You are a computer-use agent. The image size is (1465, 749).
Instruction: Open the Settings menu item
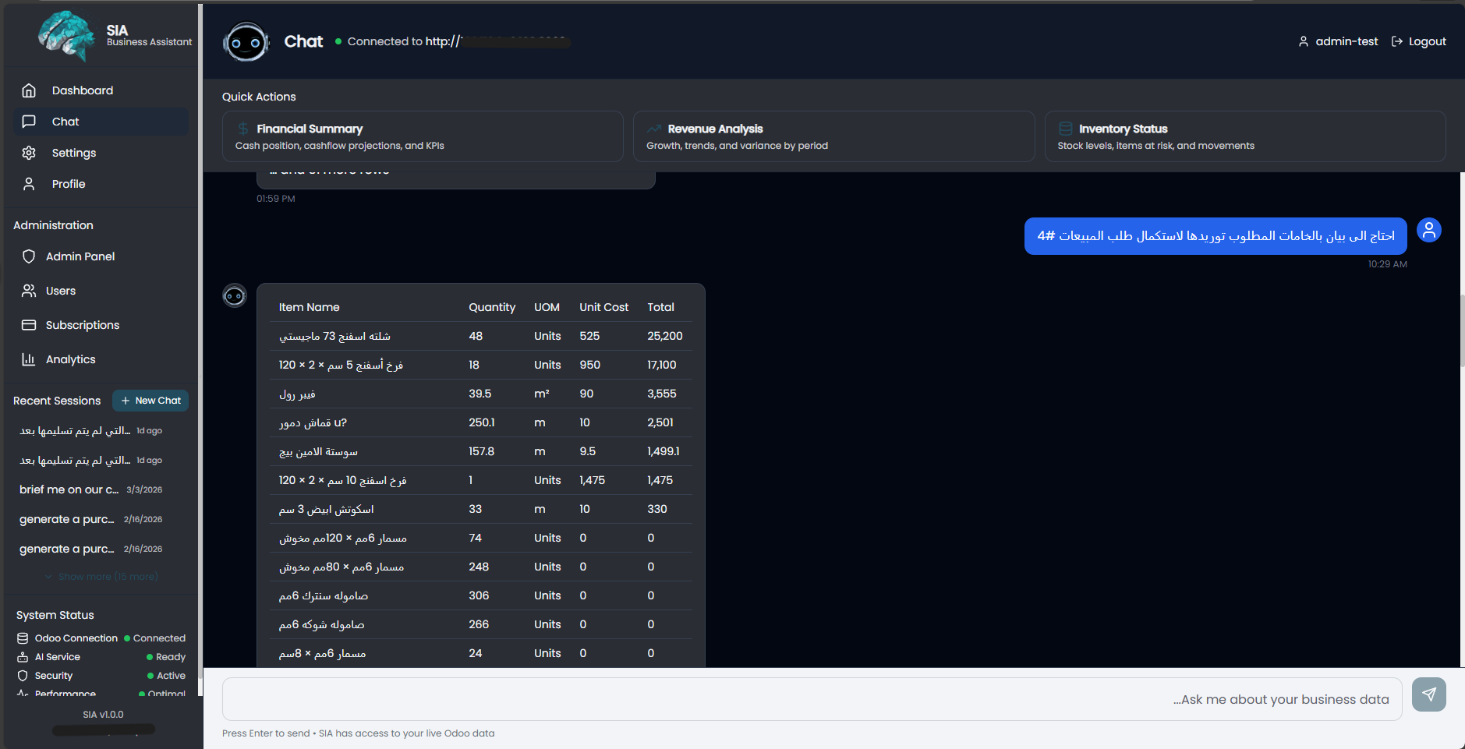[101, 153]
